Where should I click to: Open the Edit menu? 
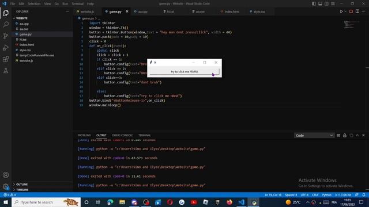pyautogui.click(x=21, y=4)
